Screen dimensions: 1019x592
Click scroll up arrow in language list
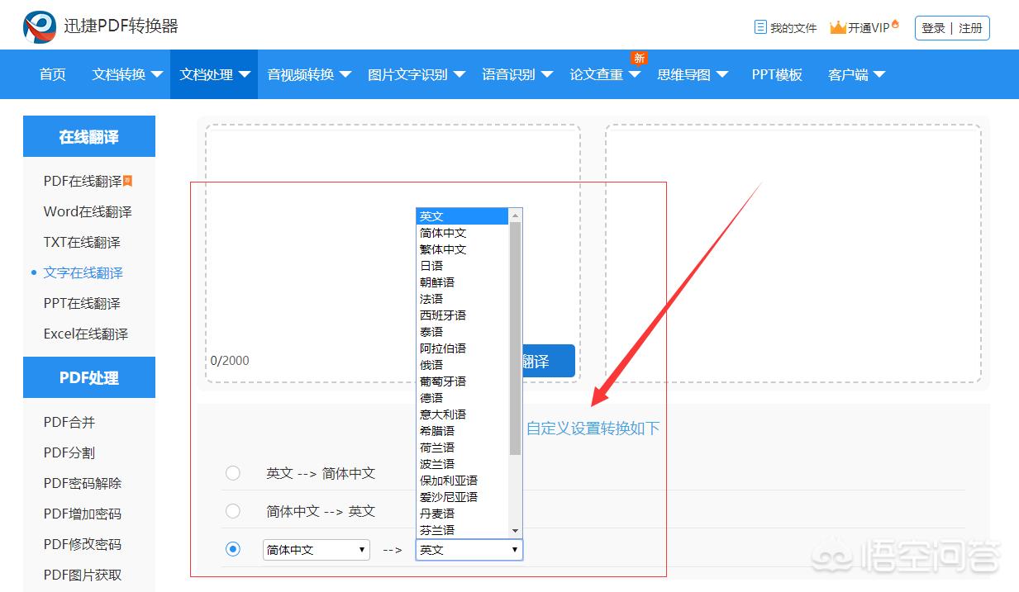click(x=516, y=215)
